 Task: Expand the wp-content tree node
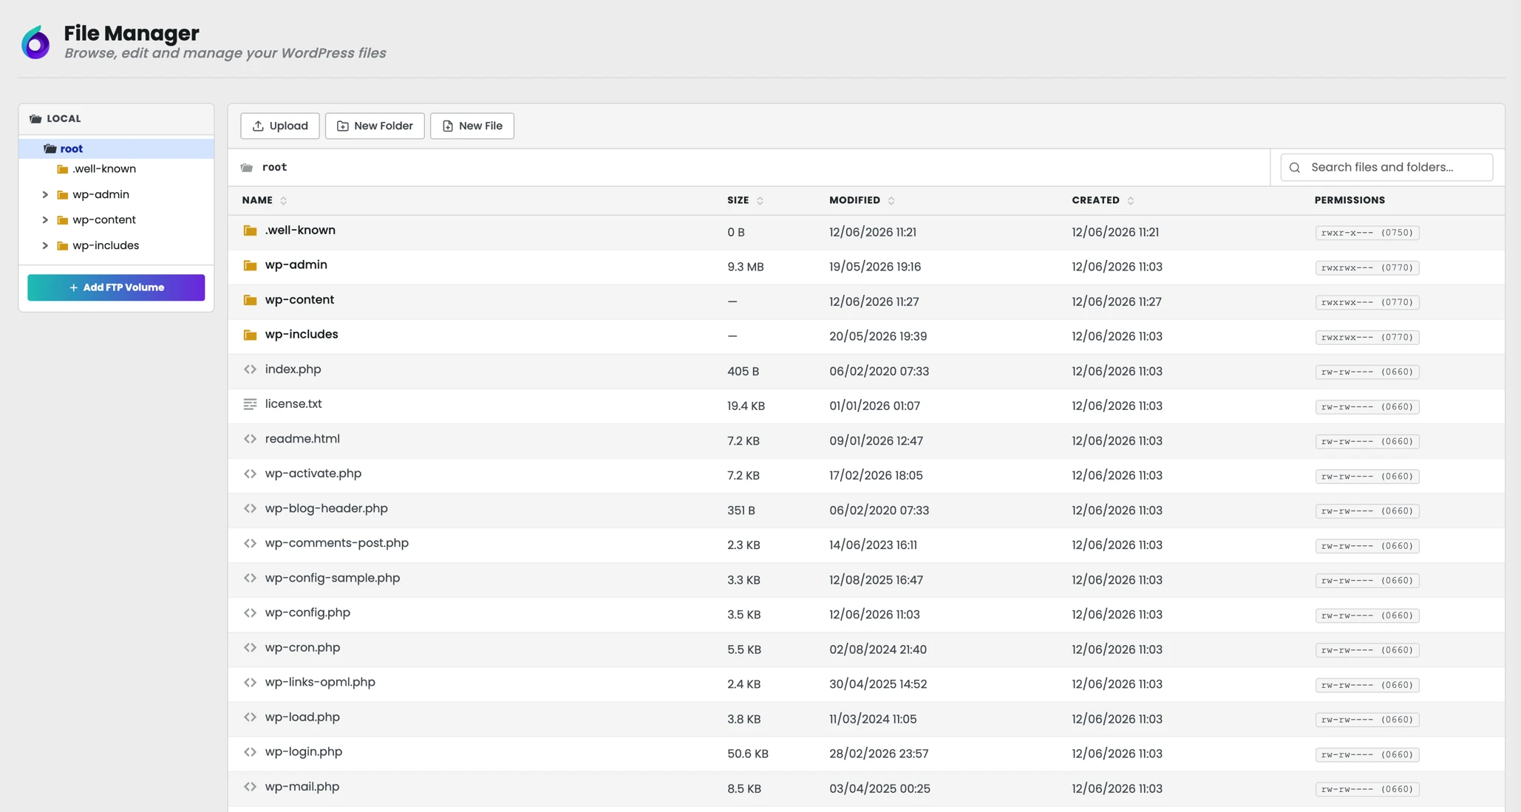coord(45,219)
